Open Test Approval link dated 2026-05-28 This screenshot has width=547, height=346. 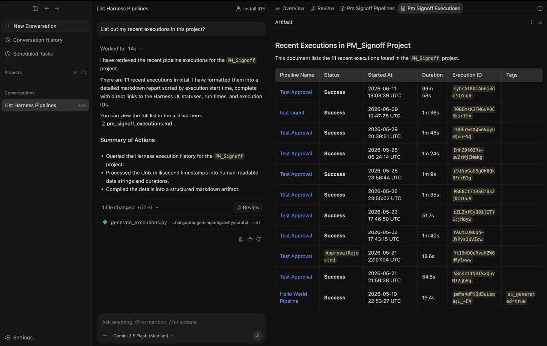296,154
